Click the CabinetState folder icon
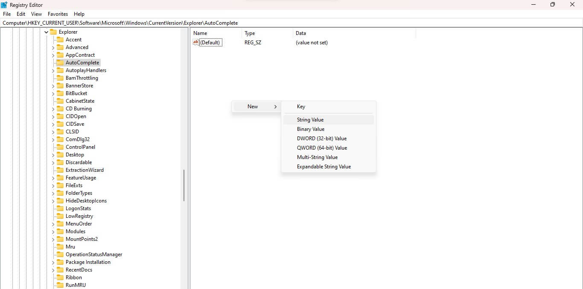The height and width of the screenshot is (289, 583). [x=60, y=101]
